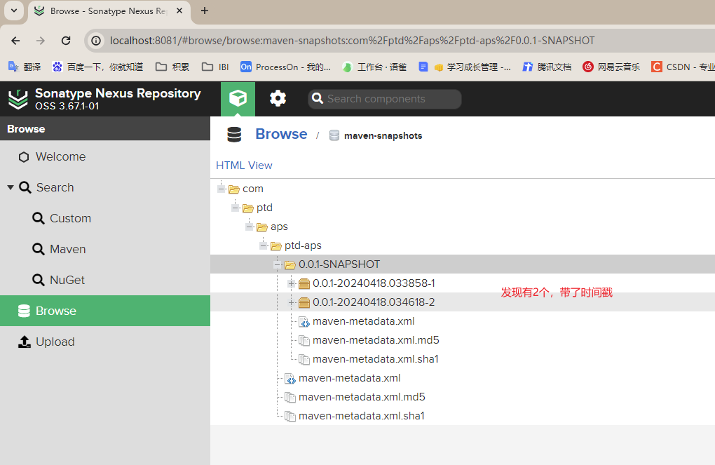Open maven-metadata.xml.sha1 under ptd-aps

[361, 416]
